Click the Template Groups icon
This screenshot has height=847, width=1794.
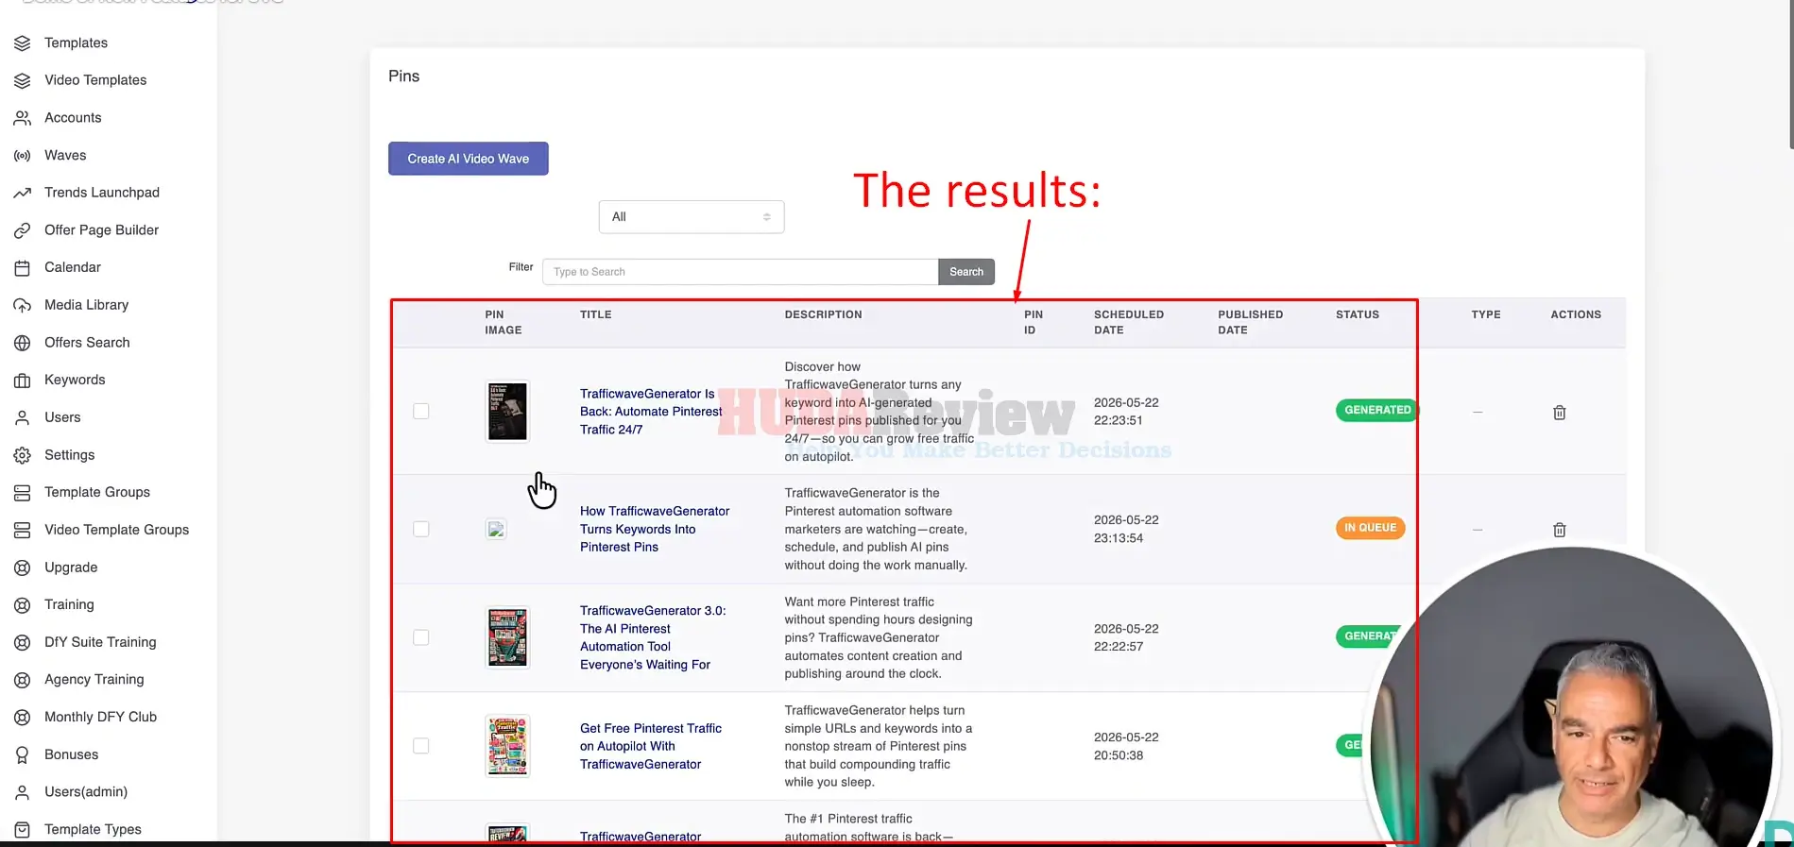coord(23,493)
